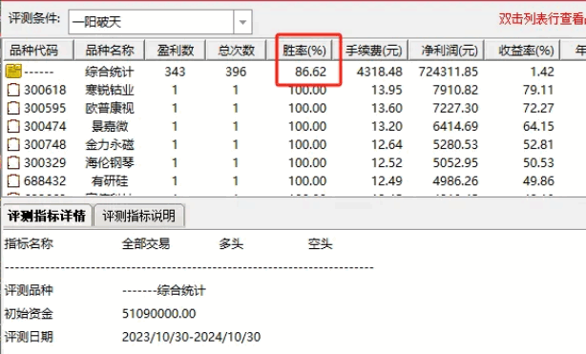Click the overall win rate 86.62
586x354 pixels.
[x=310, y=72]
